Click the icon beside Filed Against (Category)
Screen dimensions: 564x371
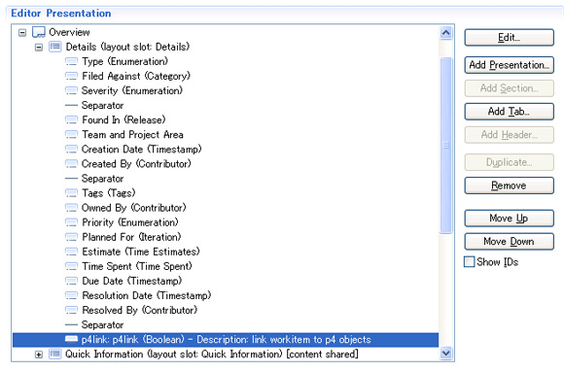coord(71,76)
